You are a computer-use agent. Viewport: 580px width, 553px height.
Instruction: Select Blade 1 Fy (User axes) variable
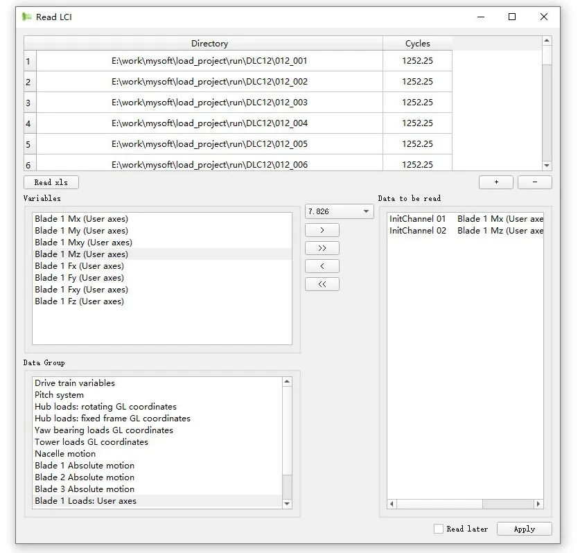point(162,278)
